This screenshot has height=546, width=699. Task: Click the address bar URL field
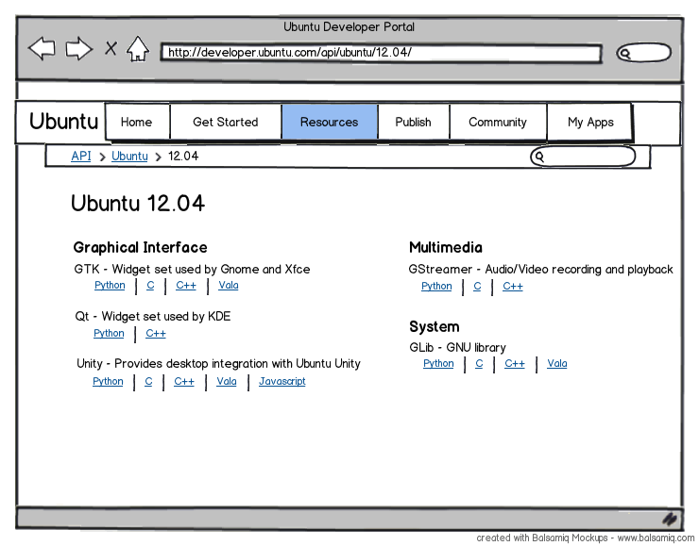381,53
